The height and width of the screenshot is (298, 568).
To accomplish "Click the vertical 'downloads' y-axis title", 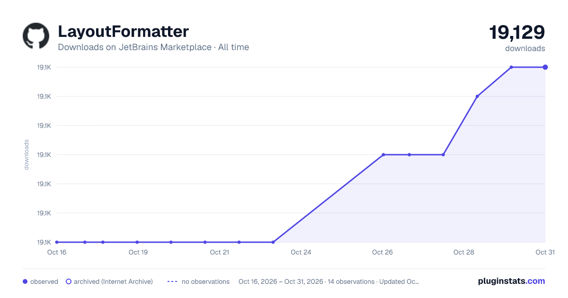I will point(27,155).
